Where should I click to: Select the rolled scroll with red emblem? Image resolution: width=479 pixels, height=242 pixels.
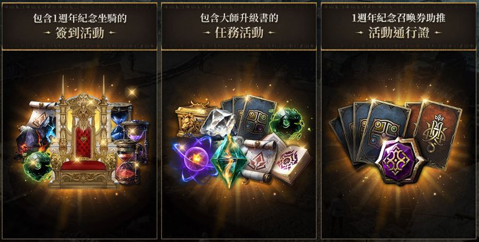[x=258, y=161]
